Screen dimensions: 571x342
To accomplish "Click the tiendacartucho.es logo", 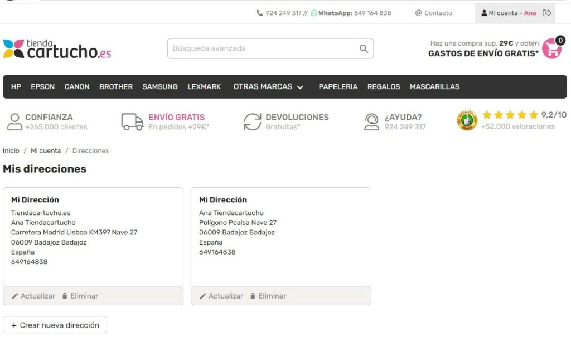I will (57, 49).
